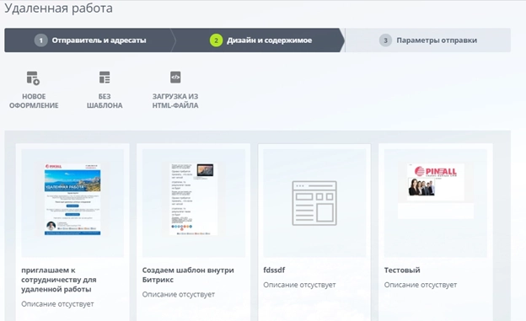Open the Удаленная работа seaside template thumbnail
The image size is (526, 321).
click(x=72, y=199)
